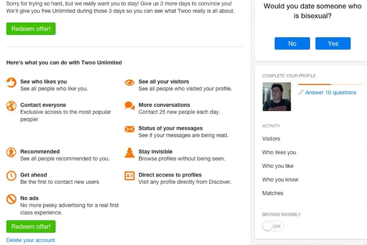Viewport: 367px width, 245px height.
Task: Click the eye icon for 'See all your visitors'
Action: point(129,83)
